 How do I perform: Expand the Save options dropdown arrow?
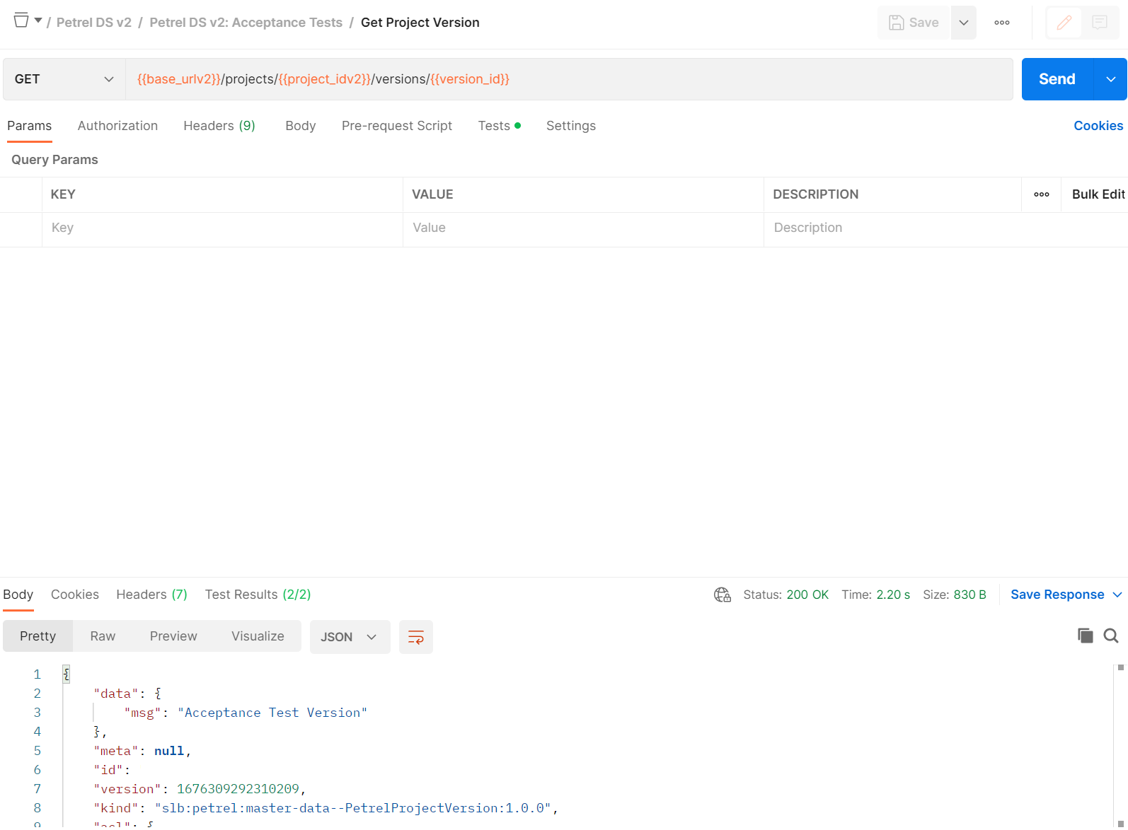[964, 23]
